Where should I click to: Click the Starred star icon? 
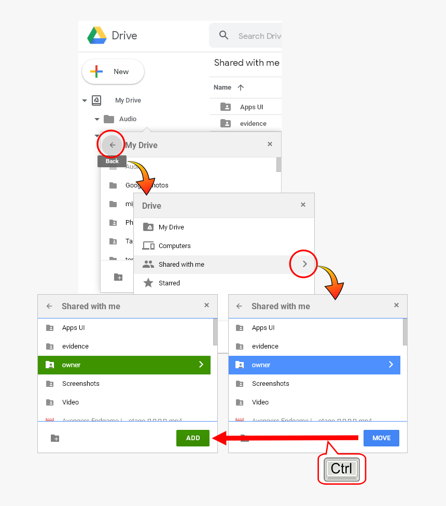148,283
